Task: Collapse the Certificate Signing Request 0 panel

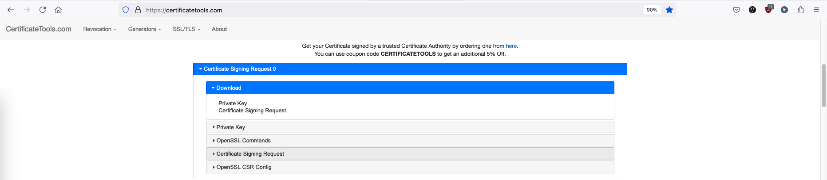Action: pyautogui.click(x=240, y=69)
